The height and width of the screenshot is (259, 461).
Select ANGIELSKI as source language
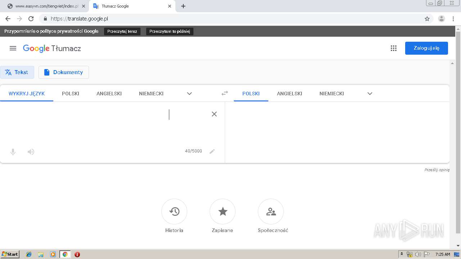pyautogui.click(x=109, y=94)
